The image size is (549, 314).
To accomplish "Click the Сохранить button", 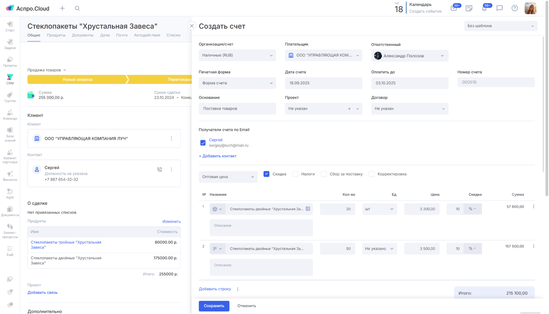I will (x=214, y=306).
